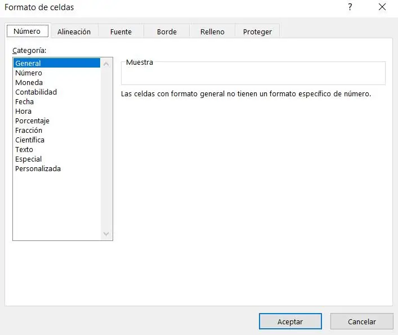Screen dimensions: 398x335
Task: Go to the Proteger tab
Action: (257, 32)
